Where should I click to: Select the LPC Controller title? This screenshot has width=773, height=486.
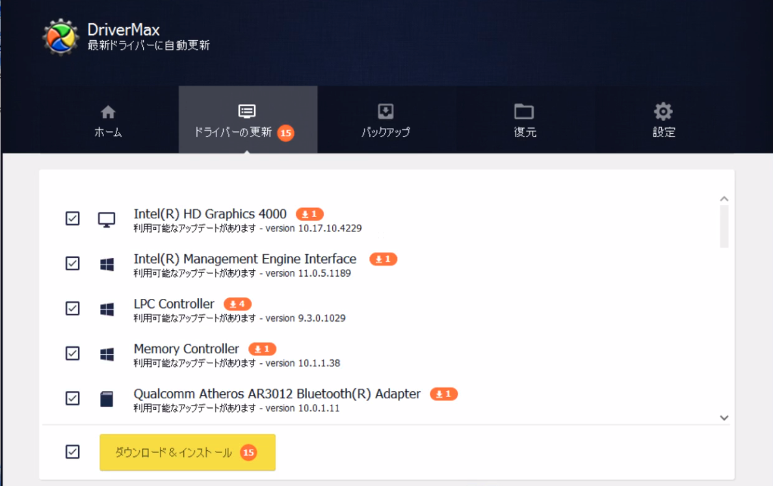(174, 303)
